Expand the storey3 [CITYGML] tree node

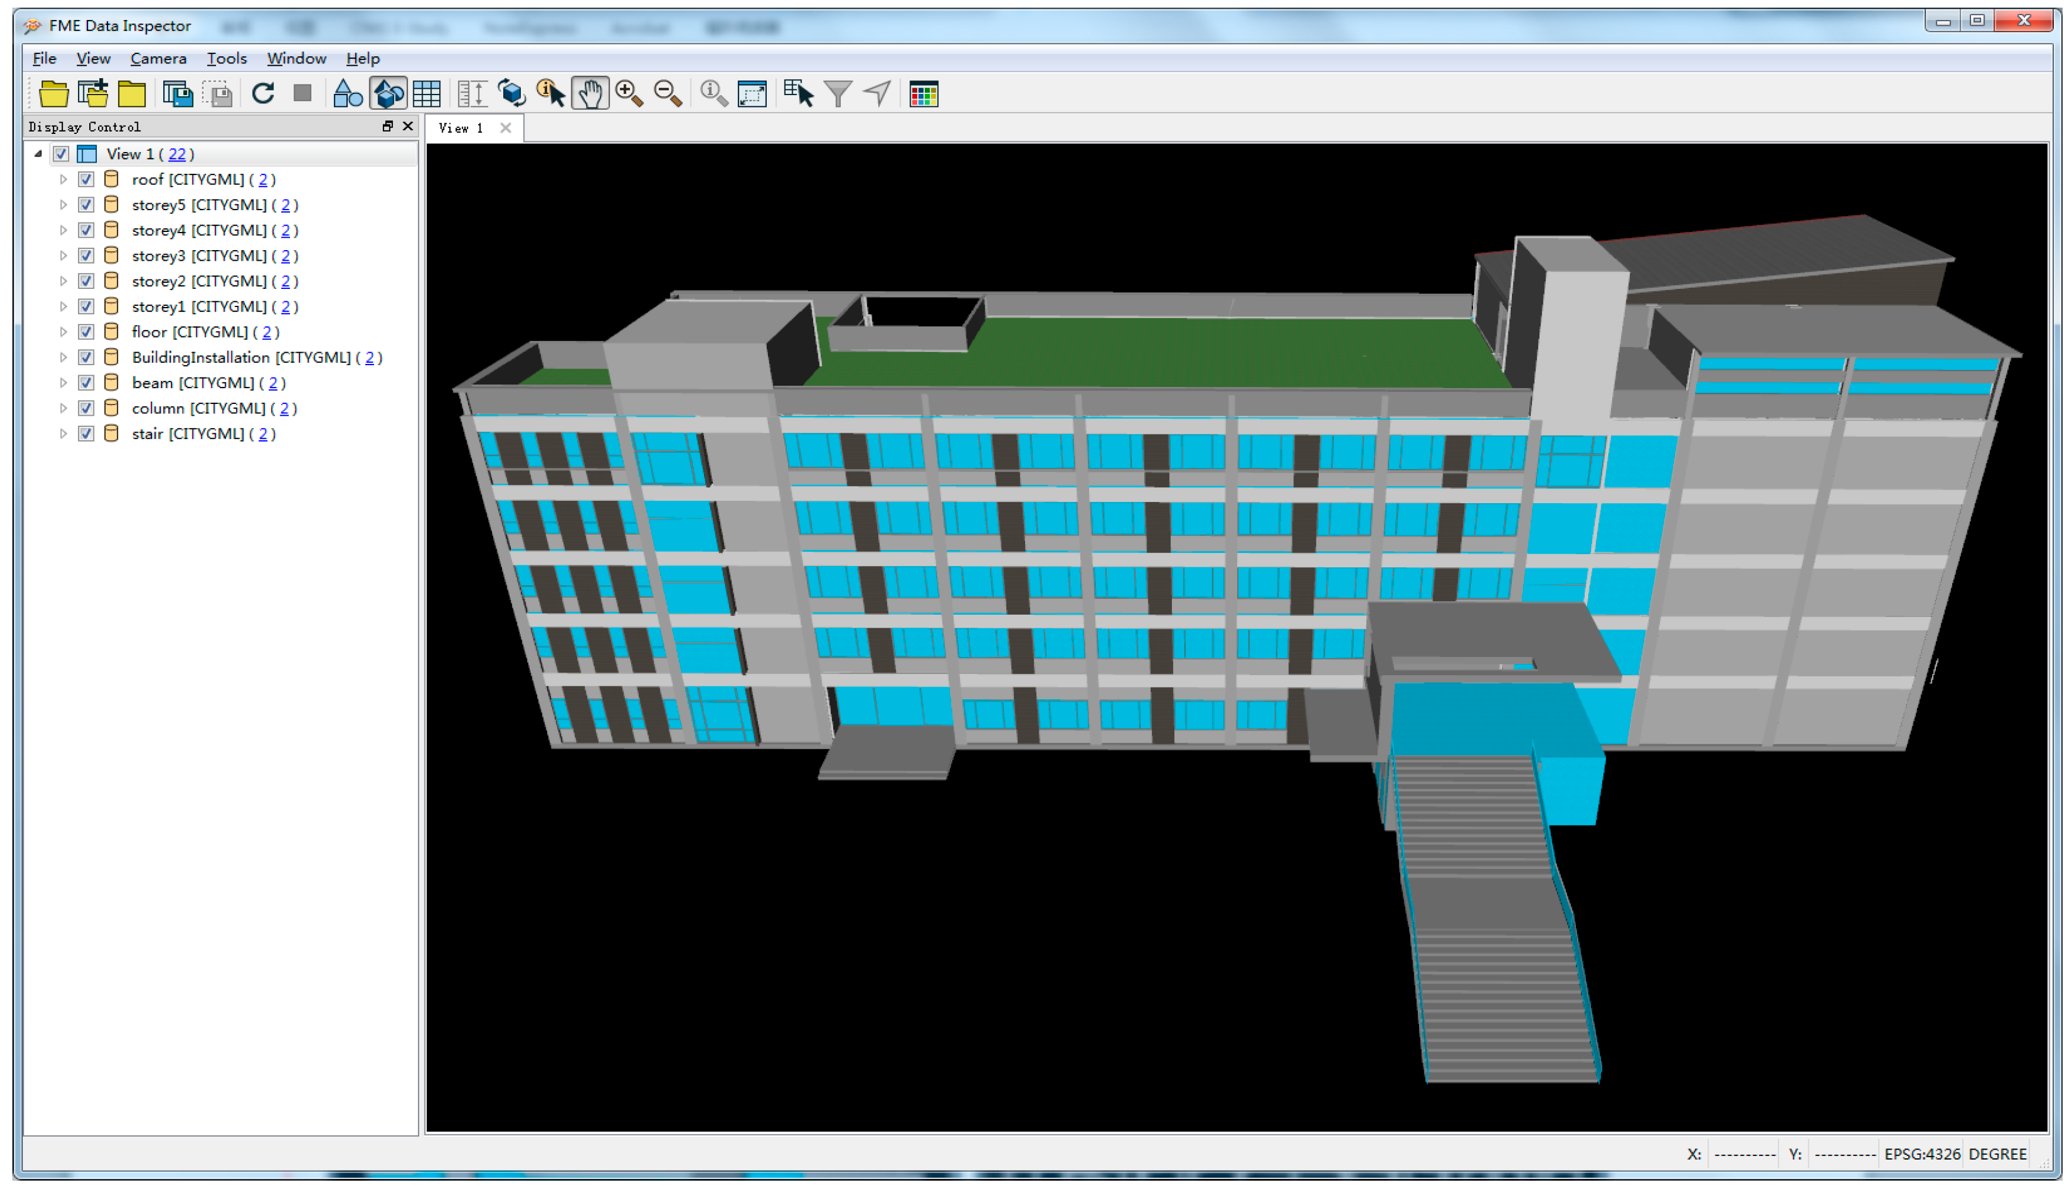pos(63,255)
